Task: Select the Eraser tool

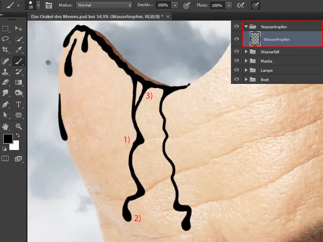Action: 5,82
